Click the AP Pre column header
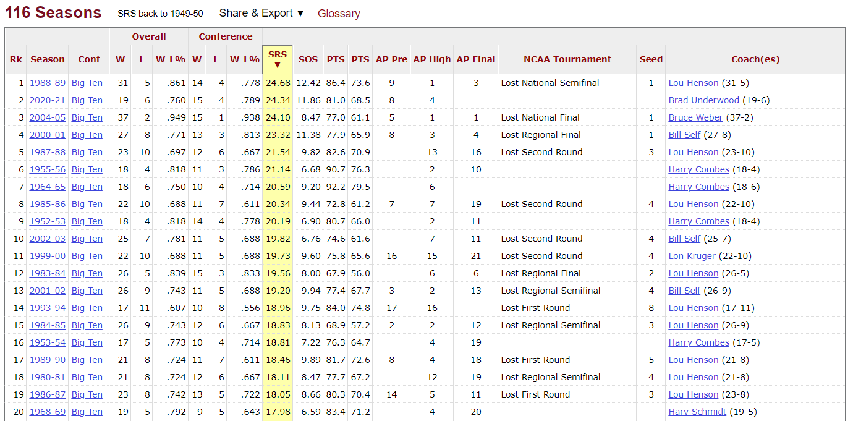Viewport: 853px width, 421px height. click(391, 59)
